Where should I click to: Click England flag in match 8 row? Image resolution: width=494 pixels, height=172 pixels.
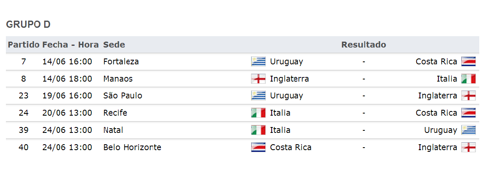(x=258, y=79)
